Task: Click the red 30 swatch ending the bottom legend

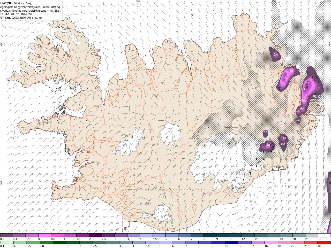Action: pyautogui.click(x=324, y=242)
